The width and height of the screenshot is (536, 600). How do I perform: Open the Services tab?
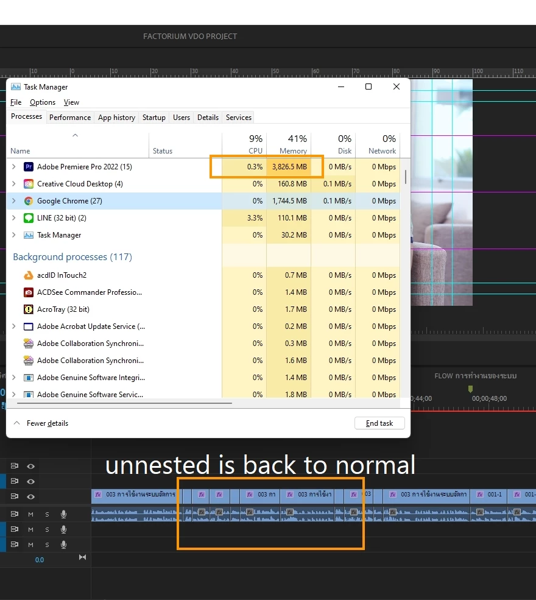(x=239, y=118)
